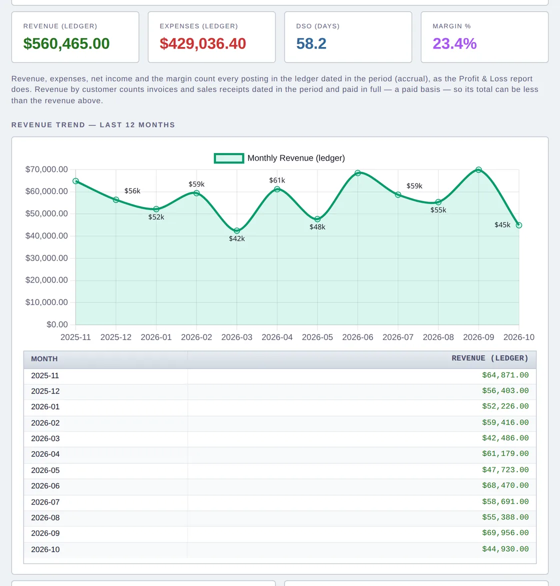560x586 pixels.
Task: Click the revenue amount $58,691.00
Action: click(x=505, y=502)
